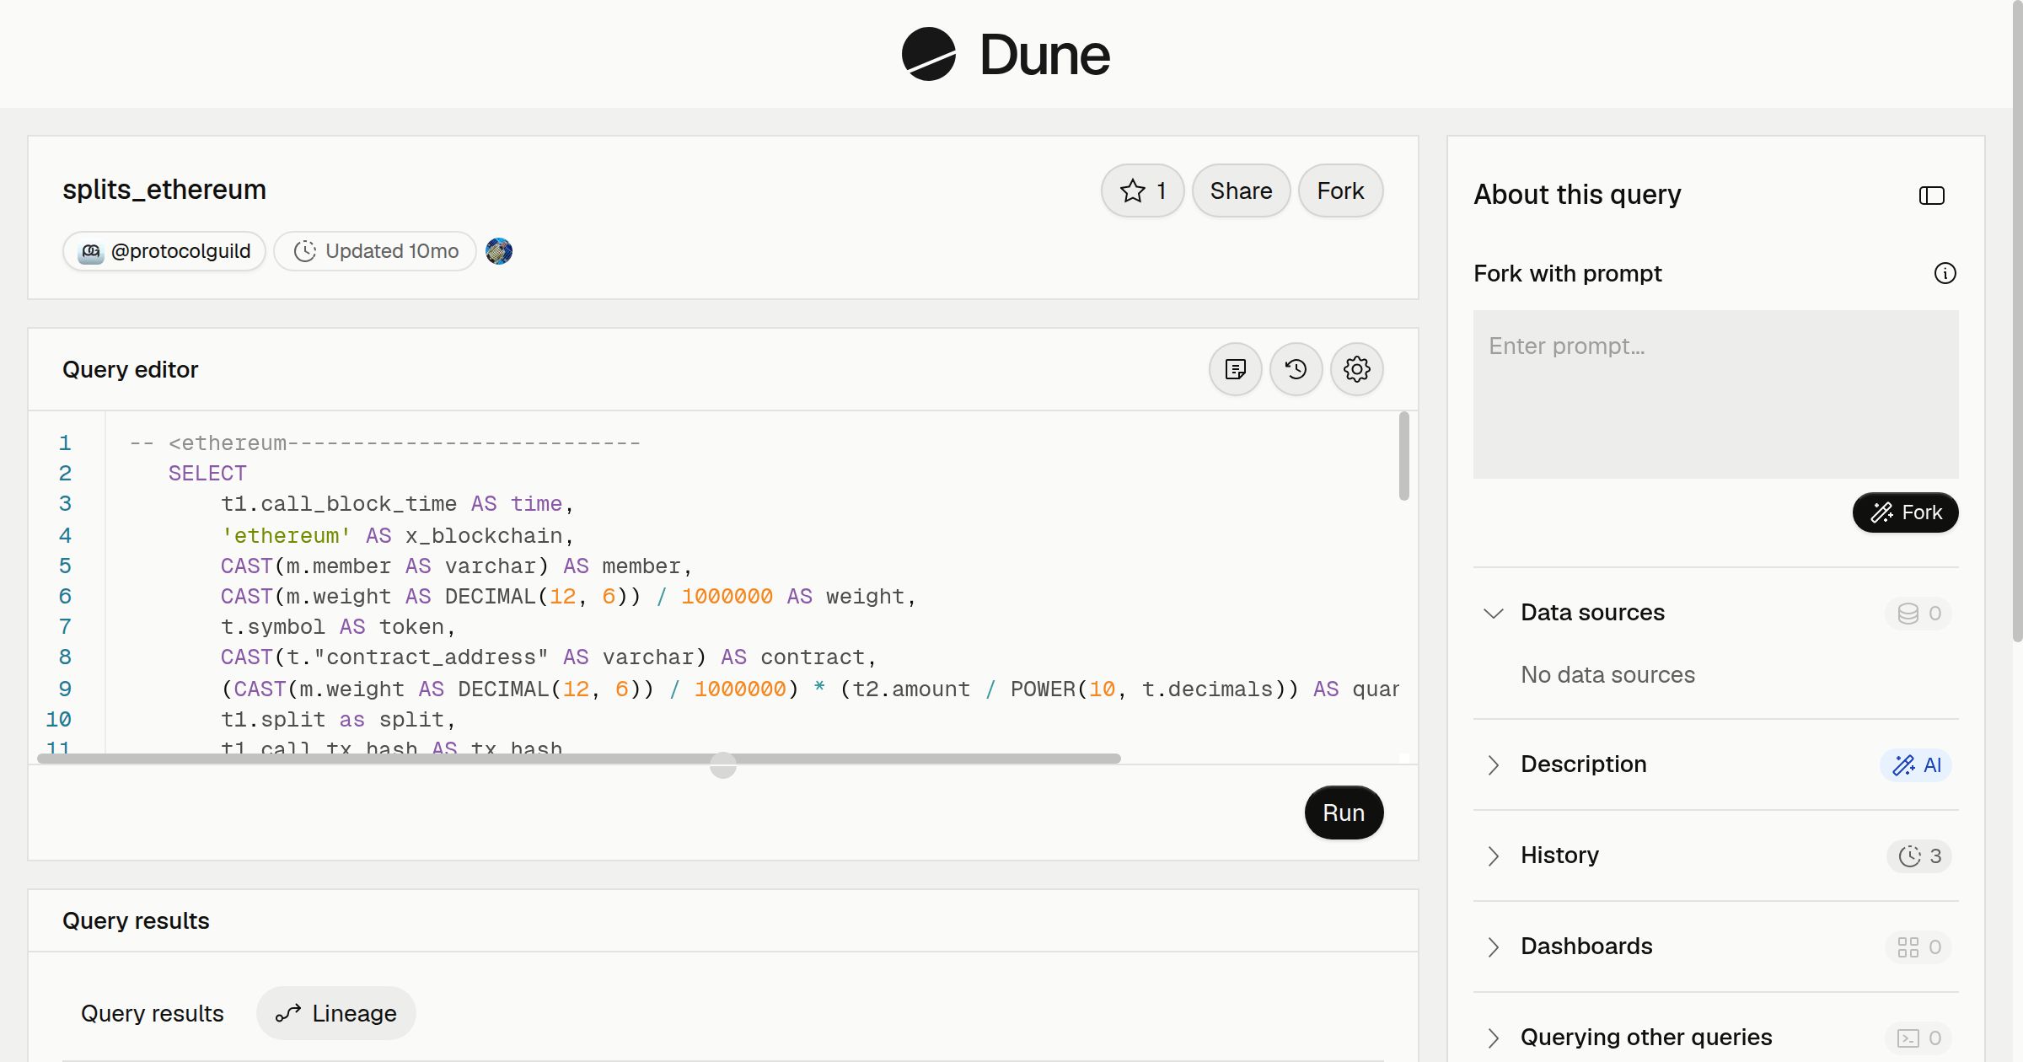Collapse the Data sources section
Screen dimensions: 2023x1062
coord(1494,613)
